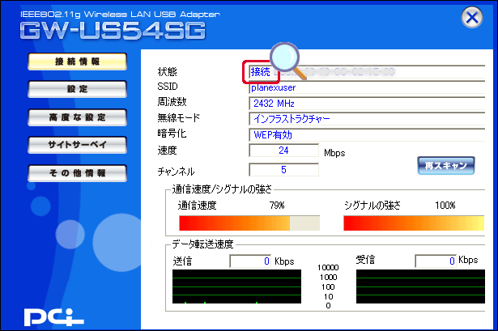Click the 受信 Kbps value field
Screen dimensions: 498x331
pyautogui.click(x=436, y=261)
